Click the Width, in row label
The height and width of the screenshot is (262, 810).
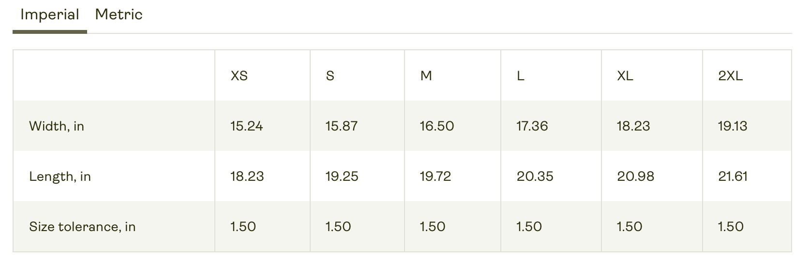tap(57, 126)
